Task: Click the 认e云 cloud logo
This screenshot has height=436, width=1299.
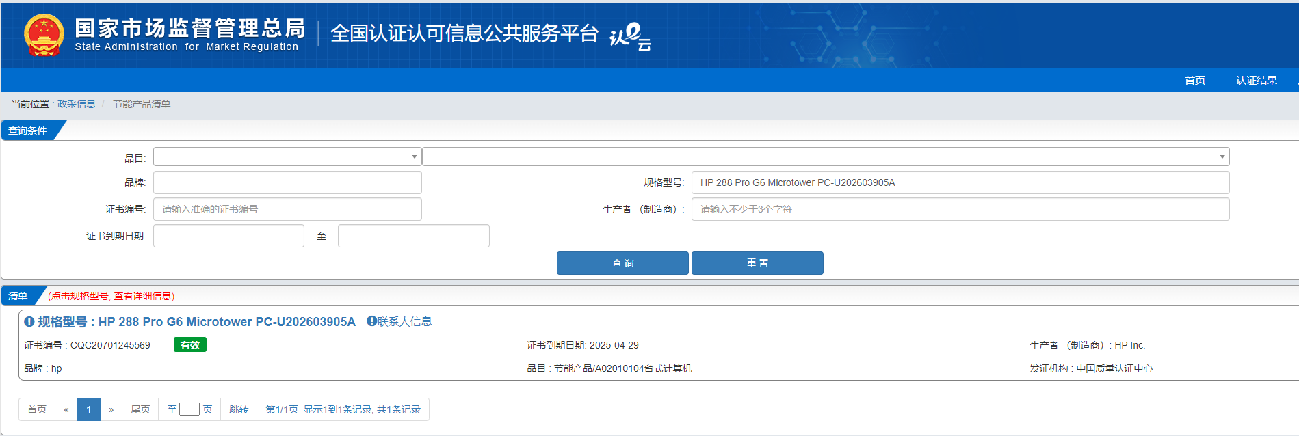Action: 630,36
